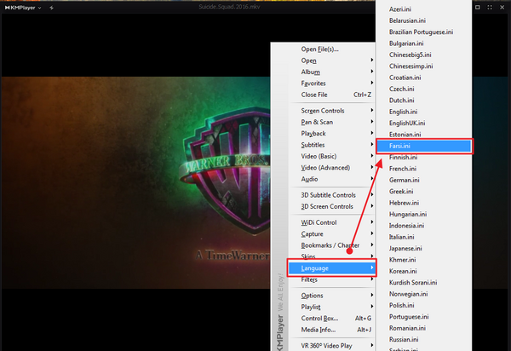
Task: Click the lightning bolt icon in title bar
Action: coord(51,8)
